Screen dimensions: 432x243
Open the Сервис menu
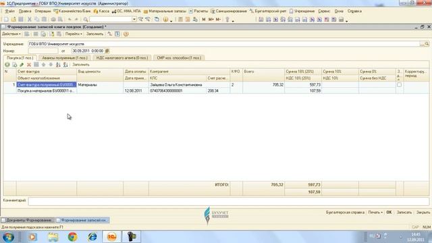click(324, 11)
